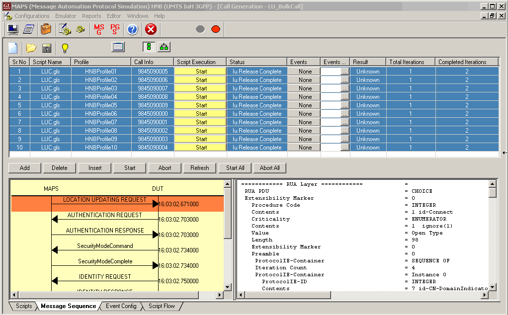Select the IDENTITY REQUEST message
This screenshot has width=508, height=315.
[105, 276]
